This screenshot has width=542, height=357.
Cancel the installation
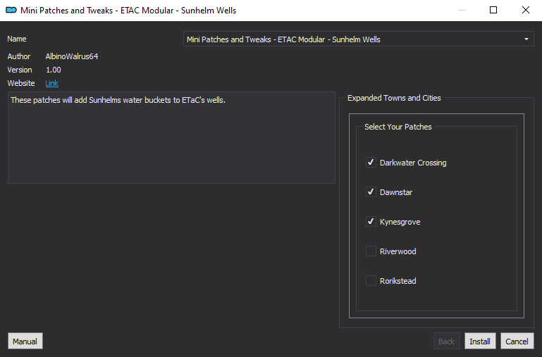coord(517,341)
